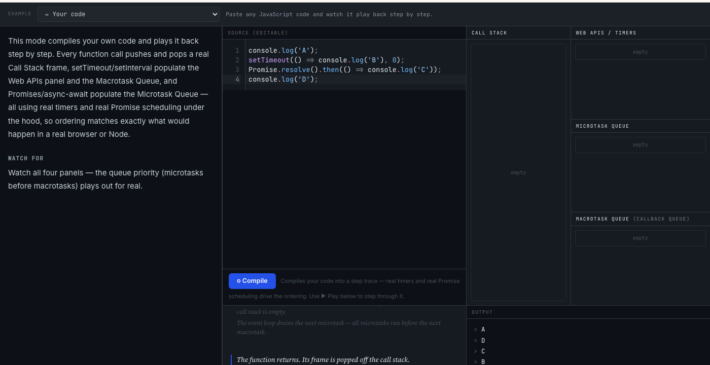Click the Microtask Queue header
Screen dimensions: 710x365
point(602,126)
